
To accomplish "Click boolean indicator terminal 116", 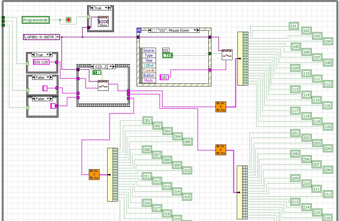I will (x=327, y=105).
